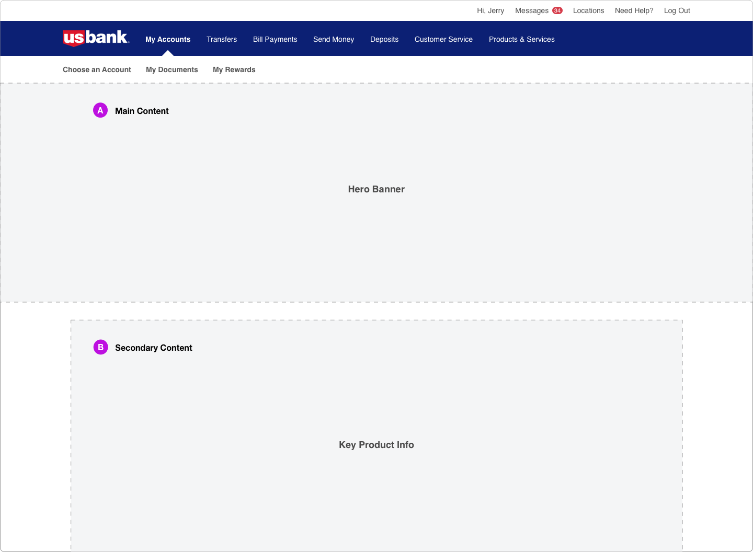
Task: Open the My Accounts menu
Action: click(x=168, y=39)
